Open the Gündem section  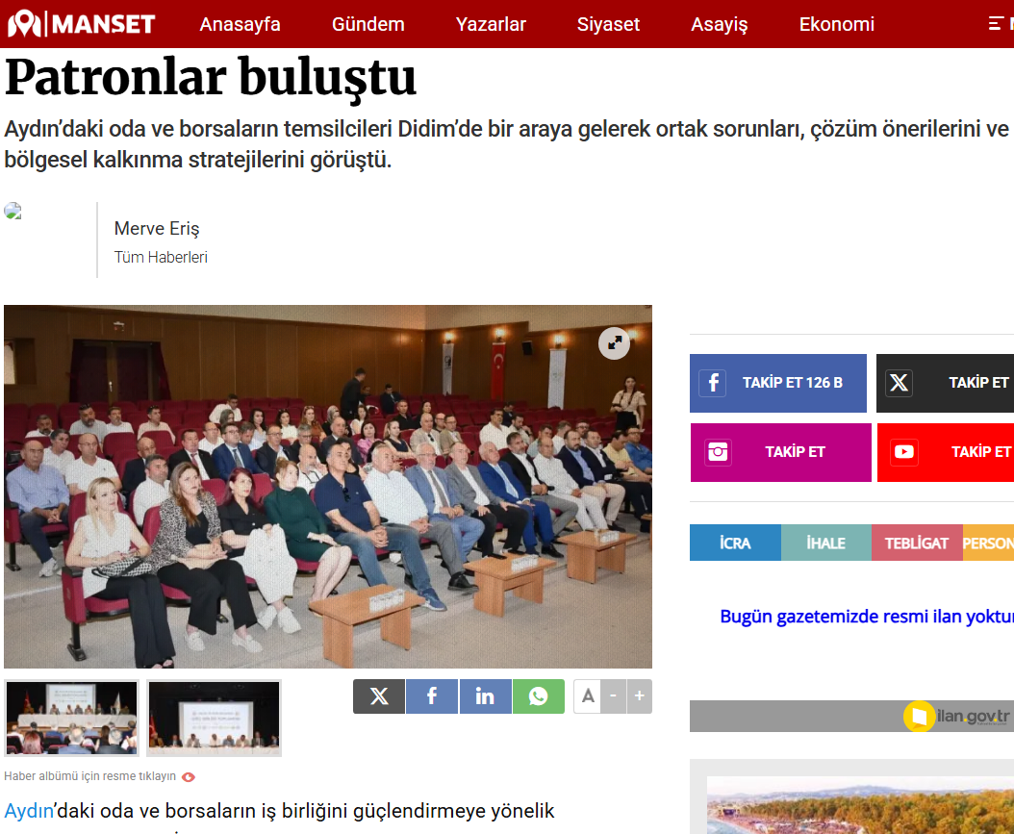tap(368, 24)
